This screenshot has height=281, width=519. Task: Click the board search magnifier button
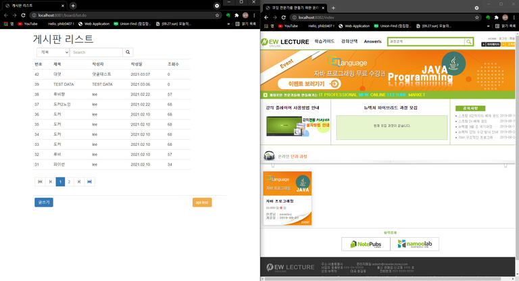pos(128,52)
